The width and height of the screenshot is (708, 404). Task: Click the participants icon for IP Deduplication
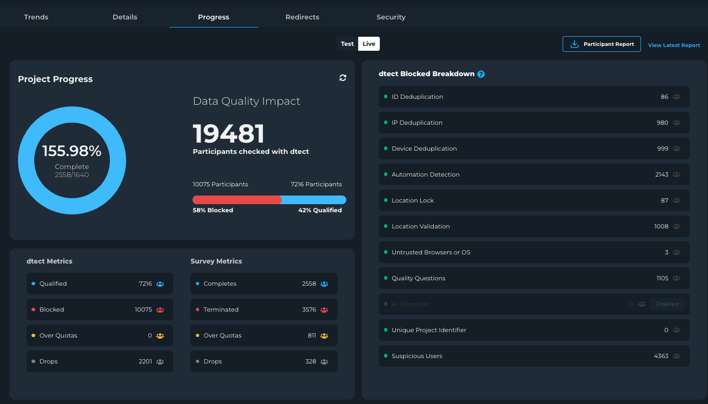[677, 123]
